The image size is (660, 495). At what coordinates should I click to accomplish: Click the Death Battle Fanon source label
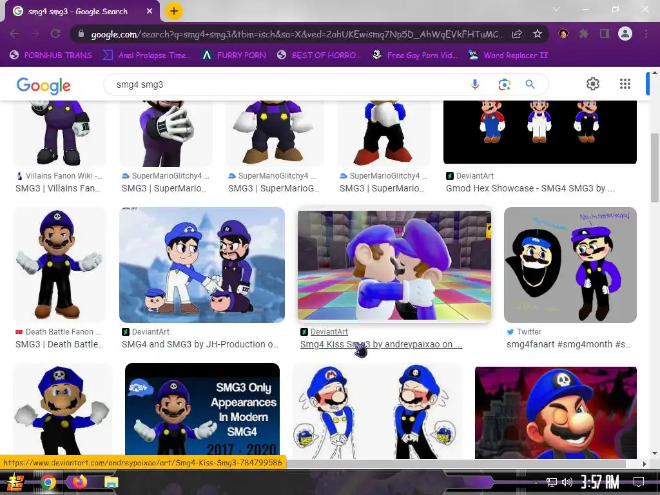click(63, 332)
